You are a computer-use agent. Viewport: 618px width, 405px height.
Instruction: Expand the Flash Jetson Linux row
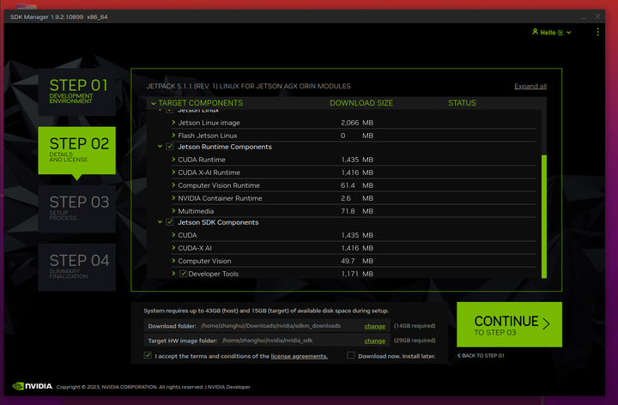[x=173, y=135]
